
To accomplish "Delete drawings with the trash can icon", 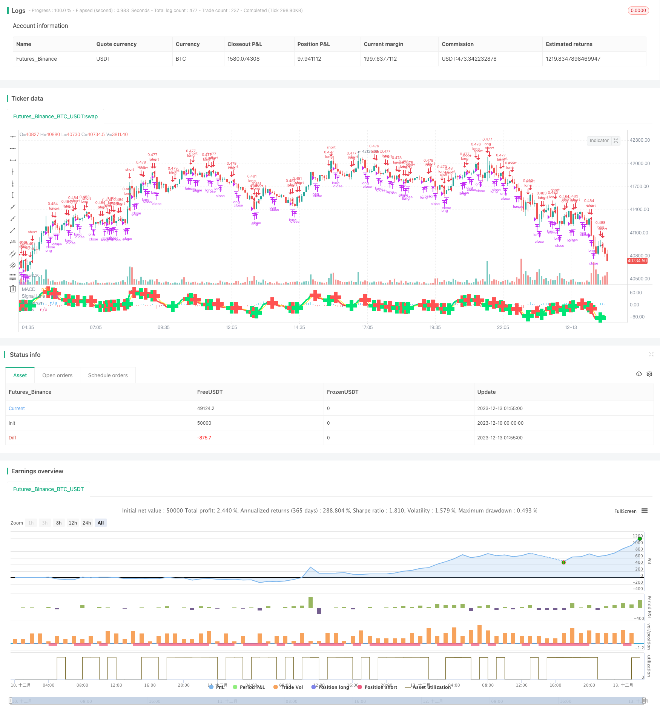I will [13, 289].
